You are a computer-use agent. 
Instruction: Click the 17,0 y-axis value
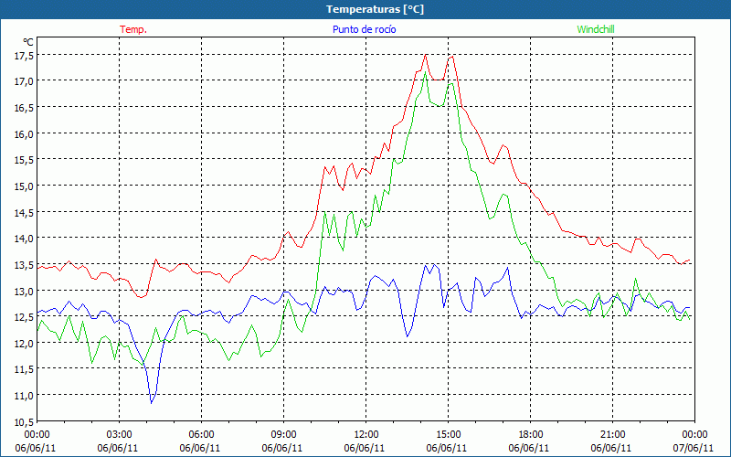[24, 81]
